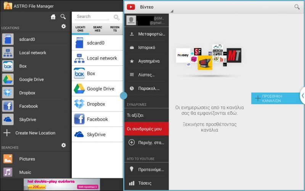Switch to LOCATIONS tab

[x=80, y=29]
